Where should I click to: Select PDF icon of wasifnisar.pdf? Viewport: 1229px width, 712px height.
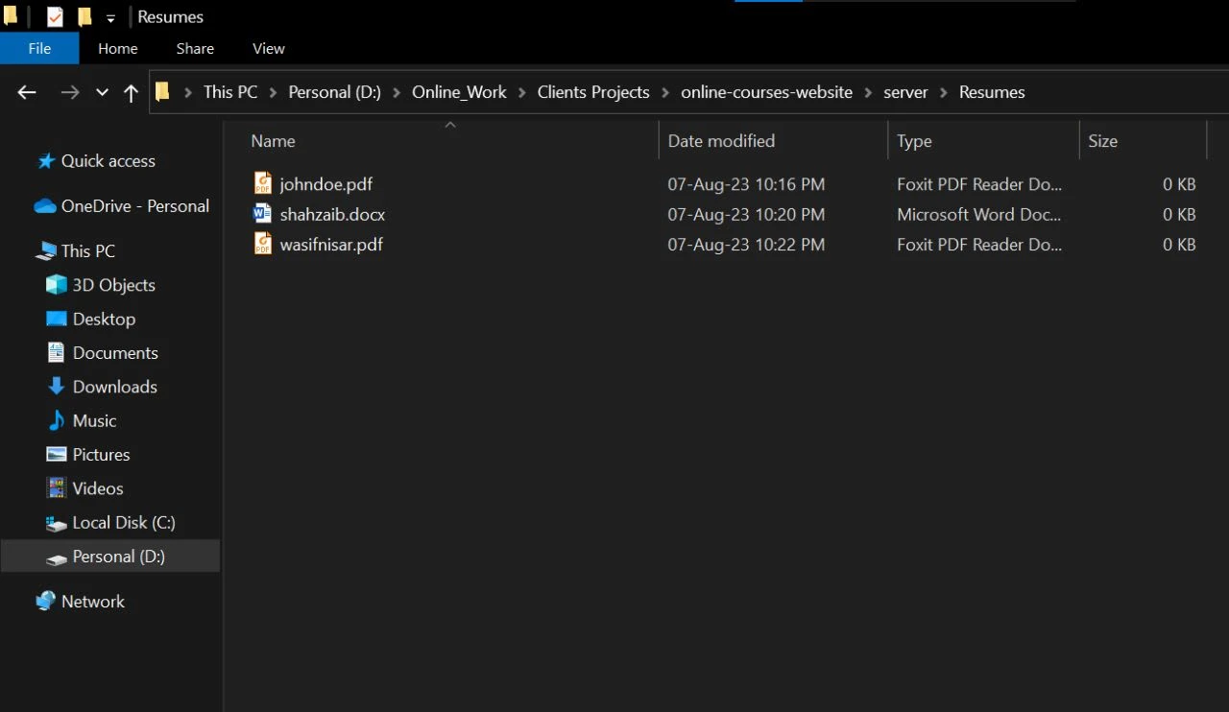coord(263,244)
